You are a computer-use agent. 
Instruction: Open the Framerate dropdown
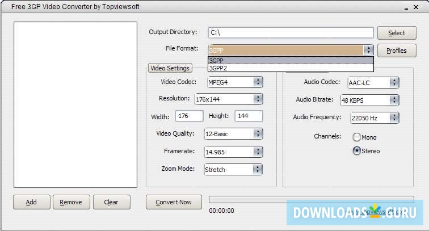(258, 152)
